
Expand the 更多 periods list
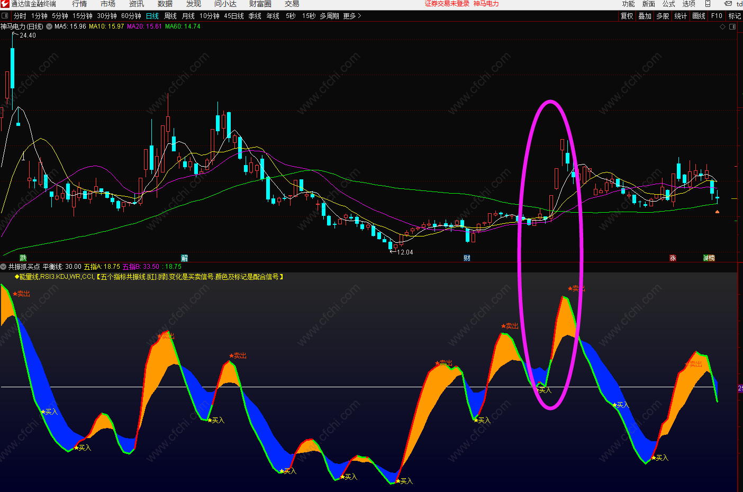352,16
